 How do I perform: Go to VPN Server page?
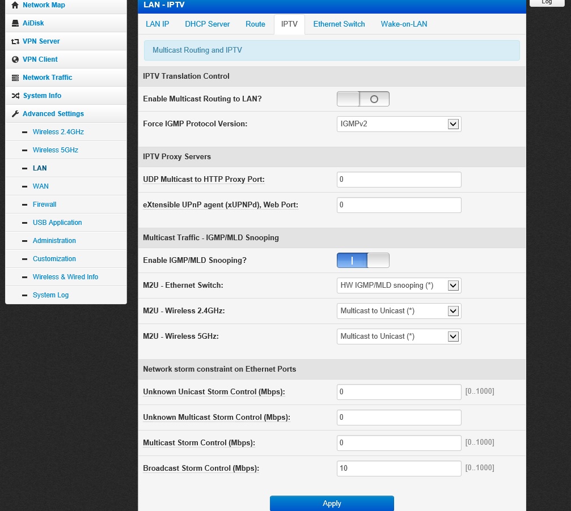[41, 41]
